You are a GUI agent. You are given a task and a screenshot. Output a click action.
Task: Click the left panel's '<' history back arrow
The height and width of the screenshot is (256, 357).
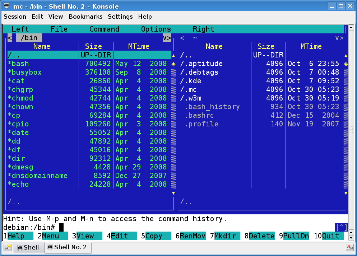(10, 38)
